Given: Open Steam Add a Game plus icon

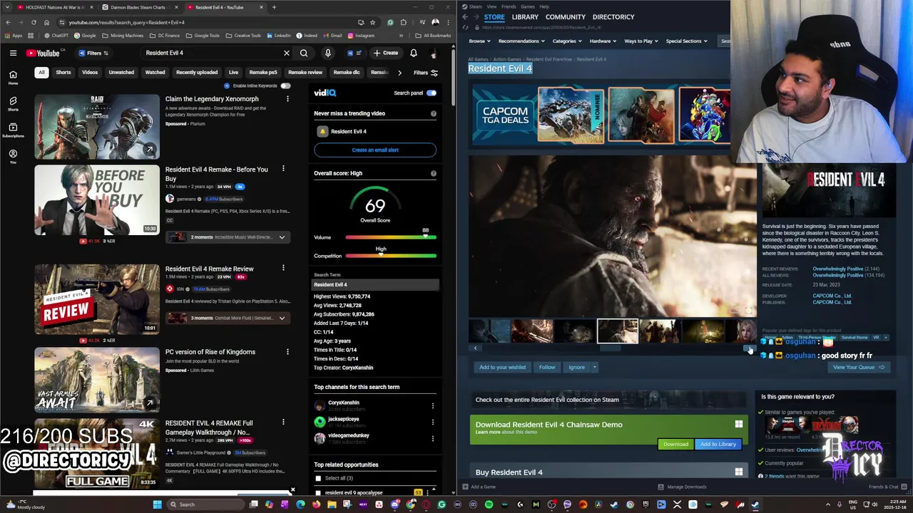Looking at the screenshot, I should point(465,487).
